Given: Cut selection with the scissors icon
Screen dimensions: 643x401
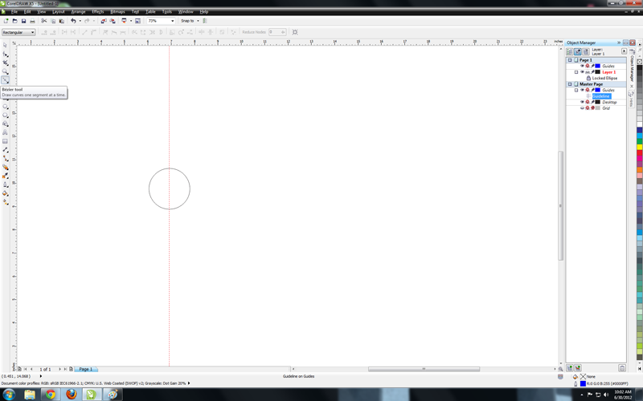Looking at the screenshot, I should click(x=44, y=21).
